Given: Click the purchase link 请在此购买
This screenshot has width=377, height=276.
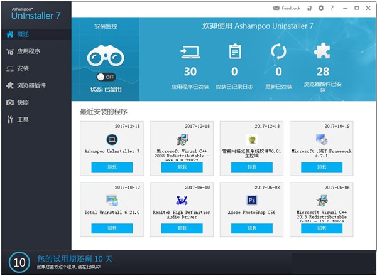Looking at the screenshot, I should pos(89,267).
